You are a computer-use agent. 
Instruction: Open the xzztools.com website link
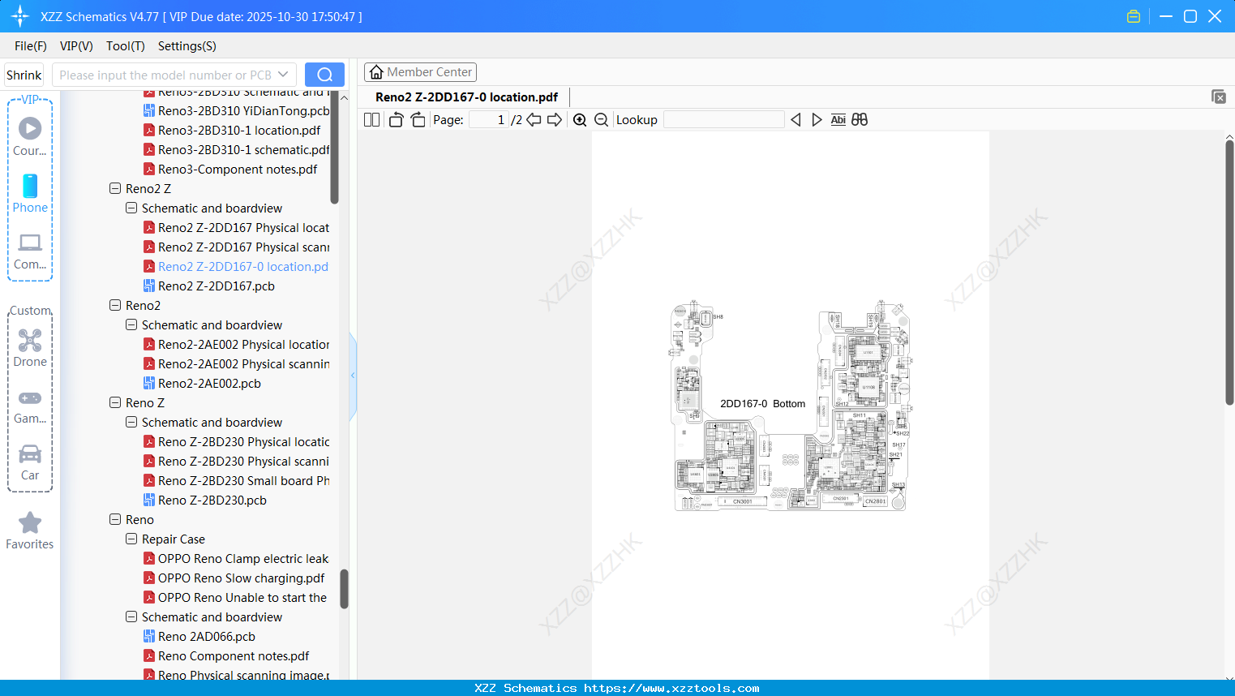pyautogui.click(x=671, y=688)
